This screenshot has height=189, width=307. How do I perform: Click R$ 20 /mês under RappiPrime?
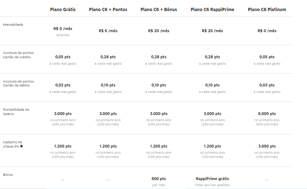click(212, 31)
